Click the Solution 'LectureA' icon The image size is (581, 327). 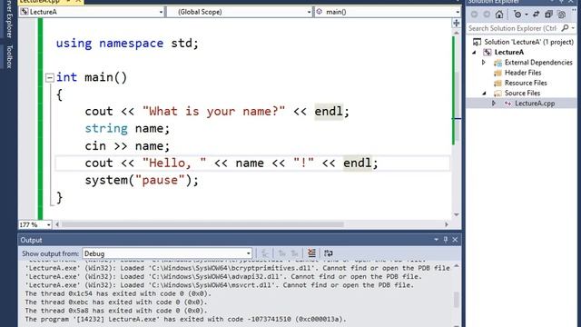[478, 42]
